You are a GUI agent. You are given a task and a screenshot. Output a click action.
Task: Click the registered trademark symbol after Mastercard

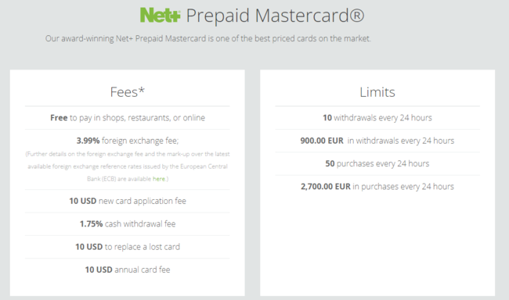point(357,15)
